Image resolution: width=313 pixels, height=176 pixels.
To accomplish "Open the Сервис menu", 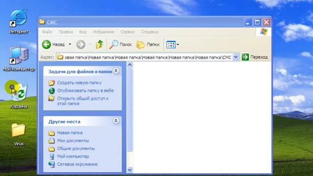I will tap(128, 32).
